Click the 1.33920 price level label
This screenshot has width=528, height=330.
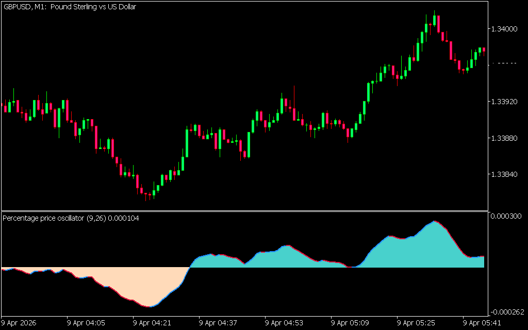(505, 102)
